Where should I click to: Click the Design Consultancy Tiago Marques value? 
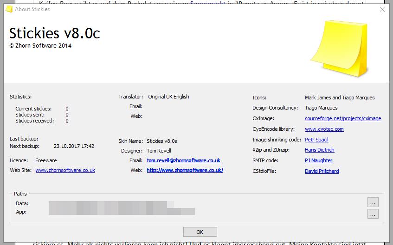point(321,108)
